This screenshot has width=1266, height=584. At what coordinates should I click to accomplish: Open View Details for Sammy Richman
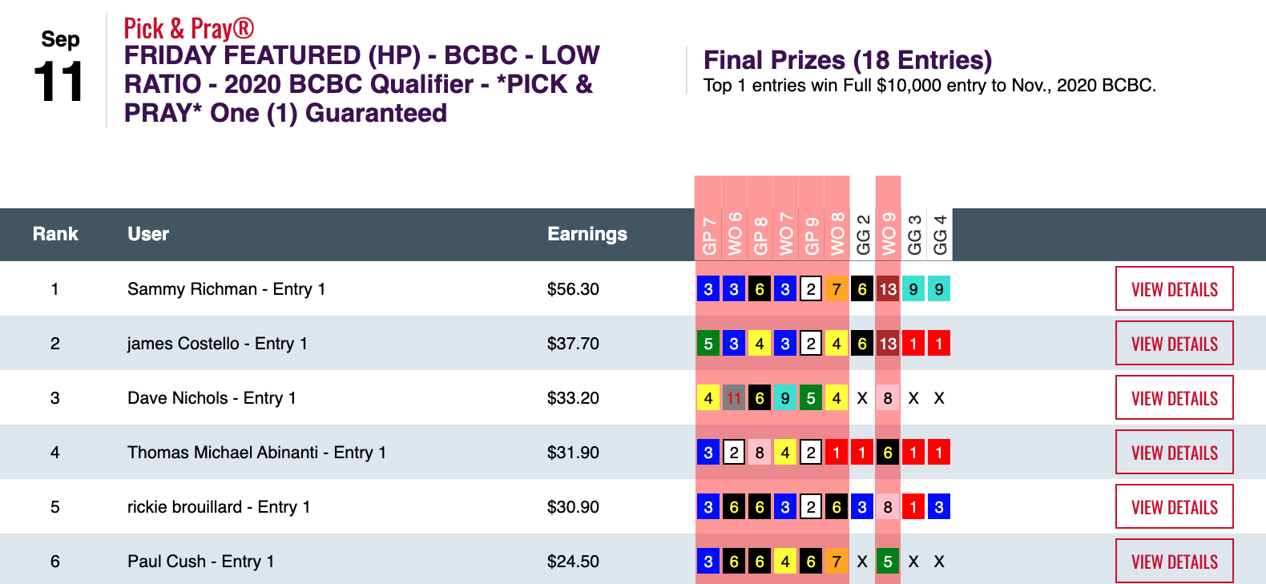pyautogui.click(x=1174, y=289)
